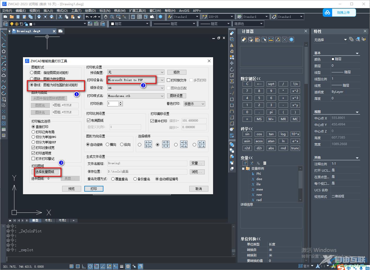
Task: Open 无选择 dropdown in Properties panel
Action: (x=330, y=40)
